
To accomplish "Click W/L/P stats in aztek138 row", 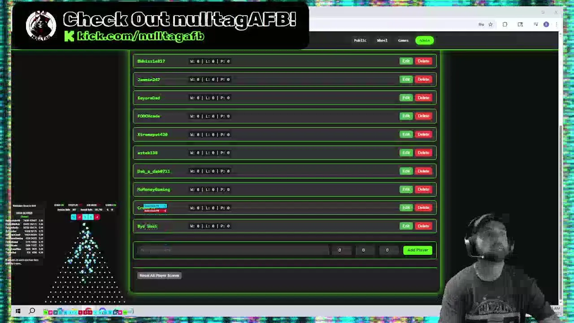I will point(210,153).
